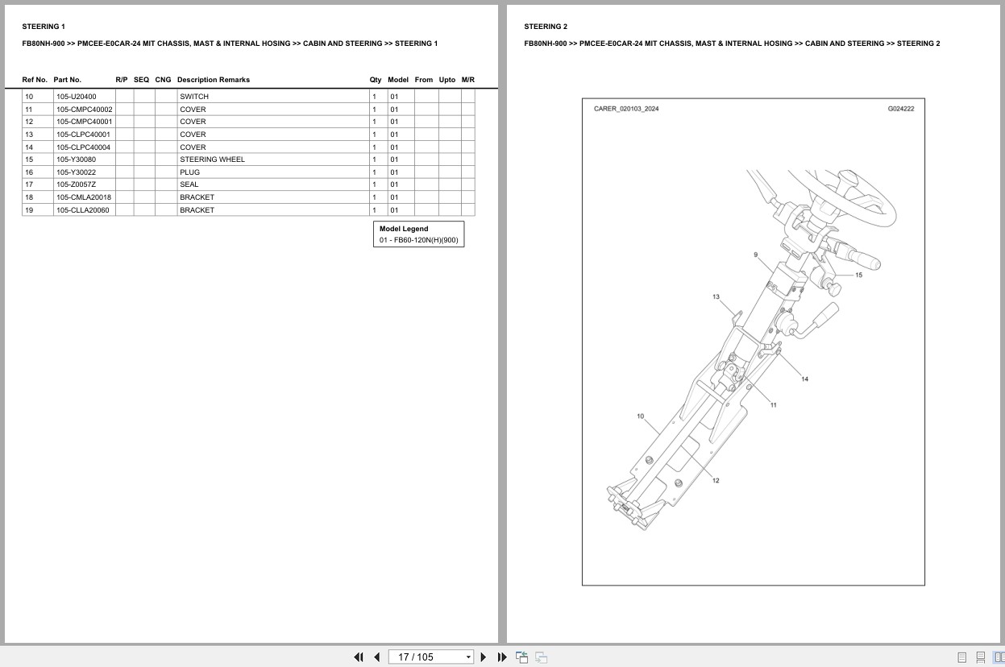Click the Model column header
The image size is (1005, 667).
[x=398, y=80]
